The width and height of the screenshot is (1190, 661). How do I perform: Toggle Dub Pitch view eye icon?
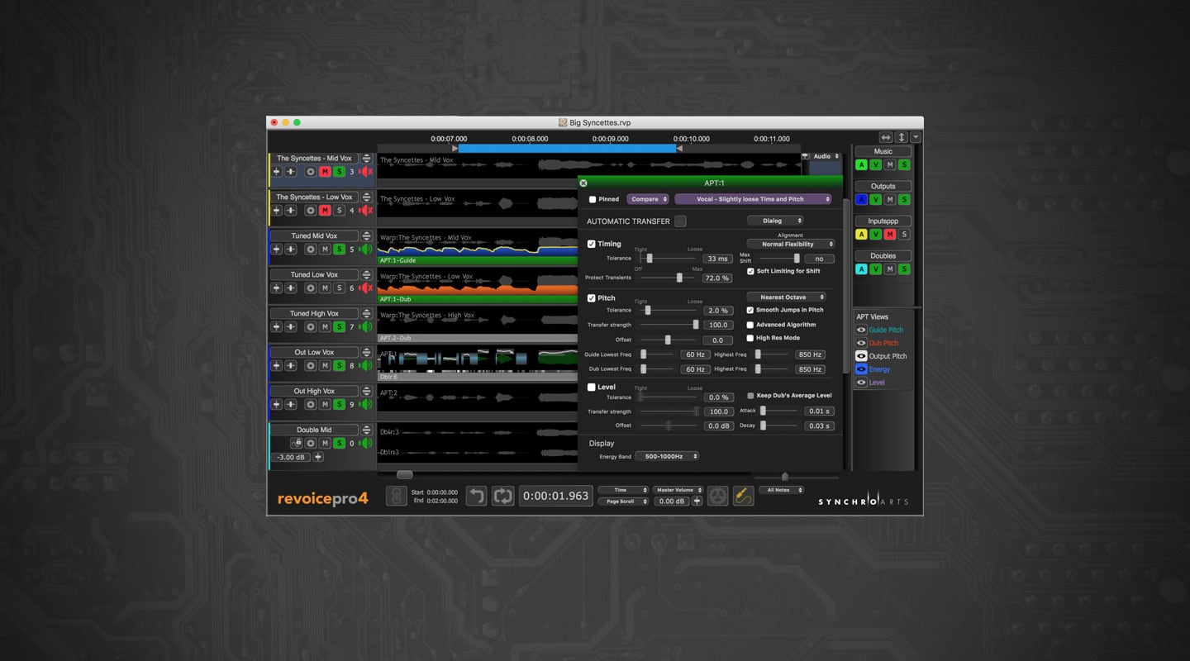click(861, 343)
